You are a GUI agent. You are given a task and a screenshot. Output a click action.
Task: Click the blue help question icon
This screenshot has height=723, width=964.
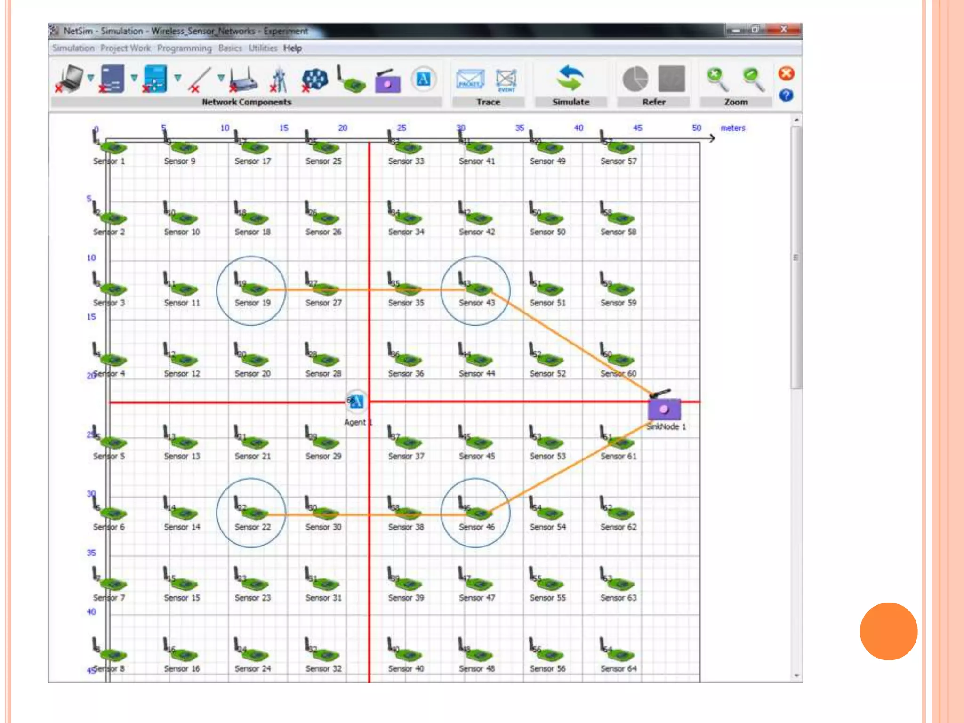click(x=786, y=96)
